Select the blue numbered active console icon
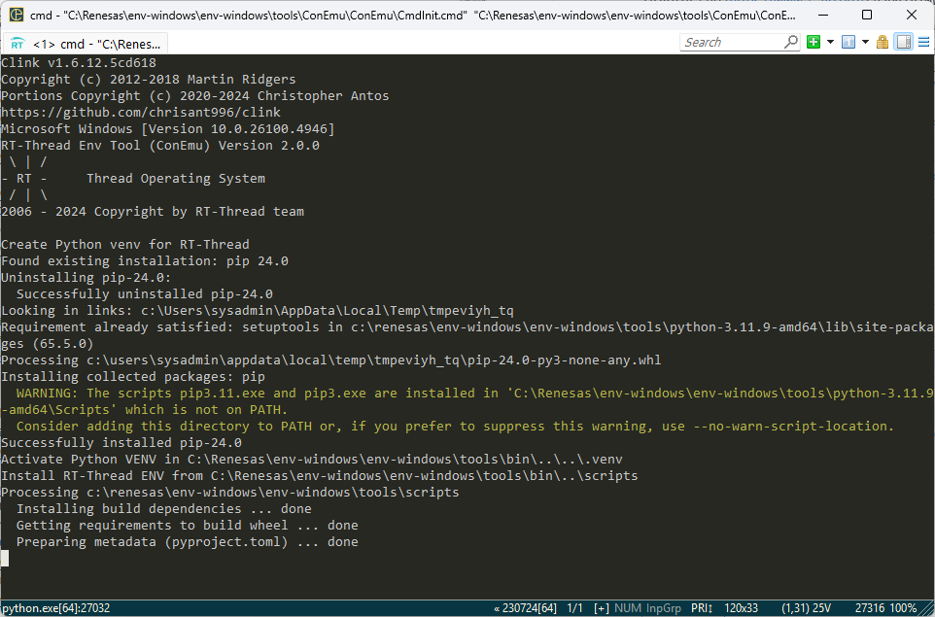This screenshot has width=935, height=617. tap(848, 42)
